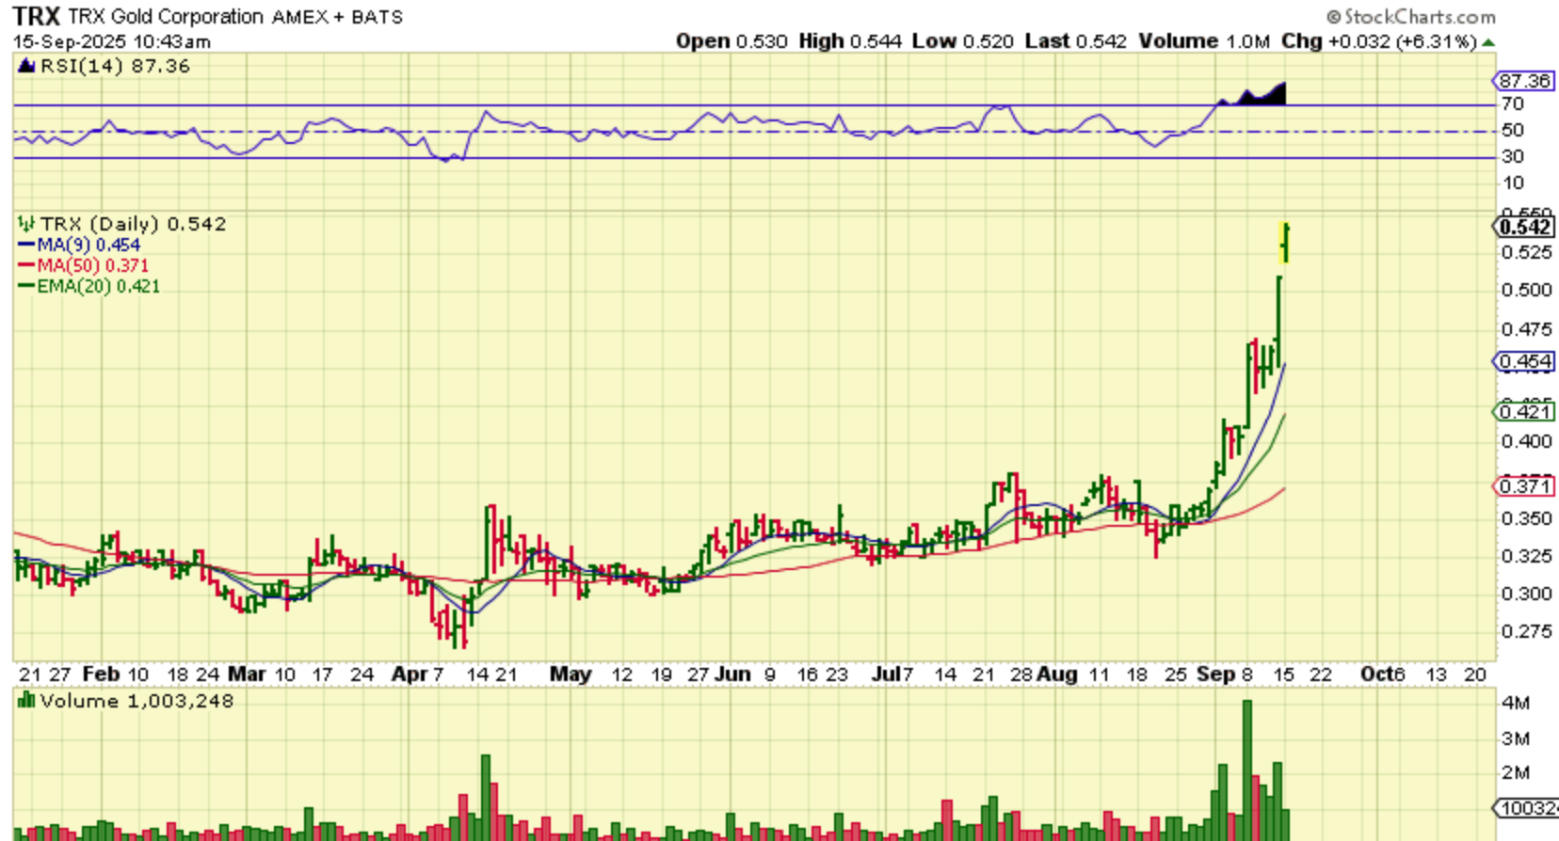Click 0.275 on the price axis

point(1526,631)
